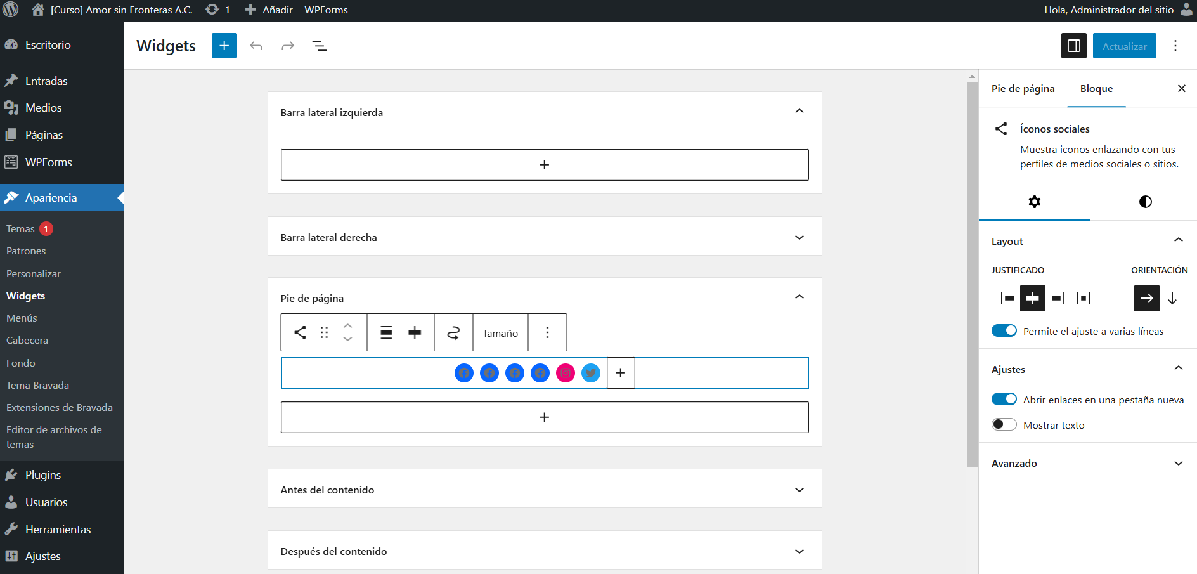Open the Styles half-circle tab icon
The width and height of the screenshot is (1197, 574).
tap(1145, 202)
